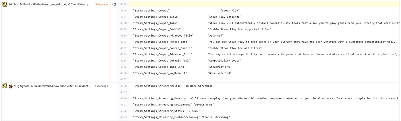Select line number 4375
401x121 pixels.
point(124,4)
